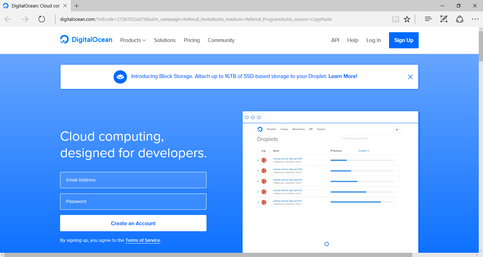The image size is (483, 257).
Task: Click the settings gear dropdown in the preview
Action: pos(398,130)
